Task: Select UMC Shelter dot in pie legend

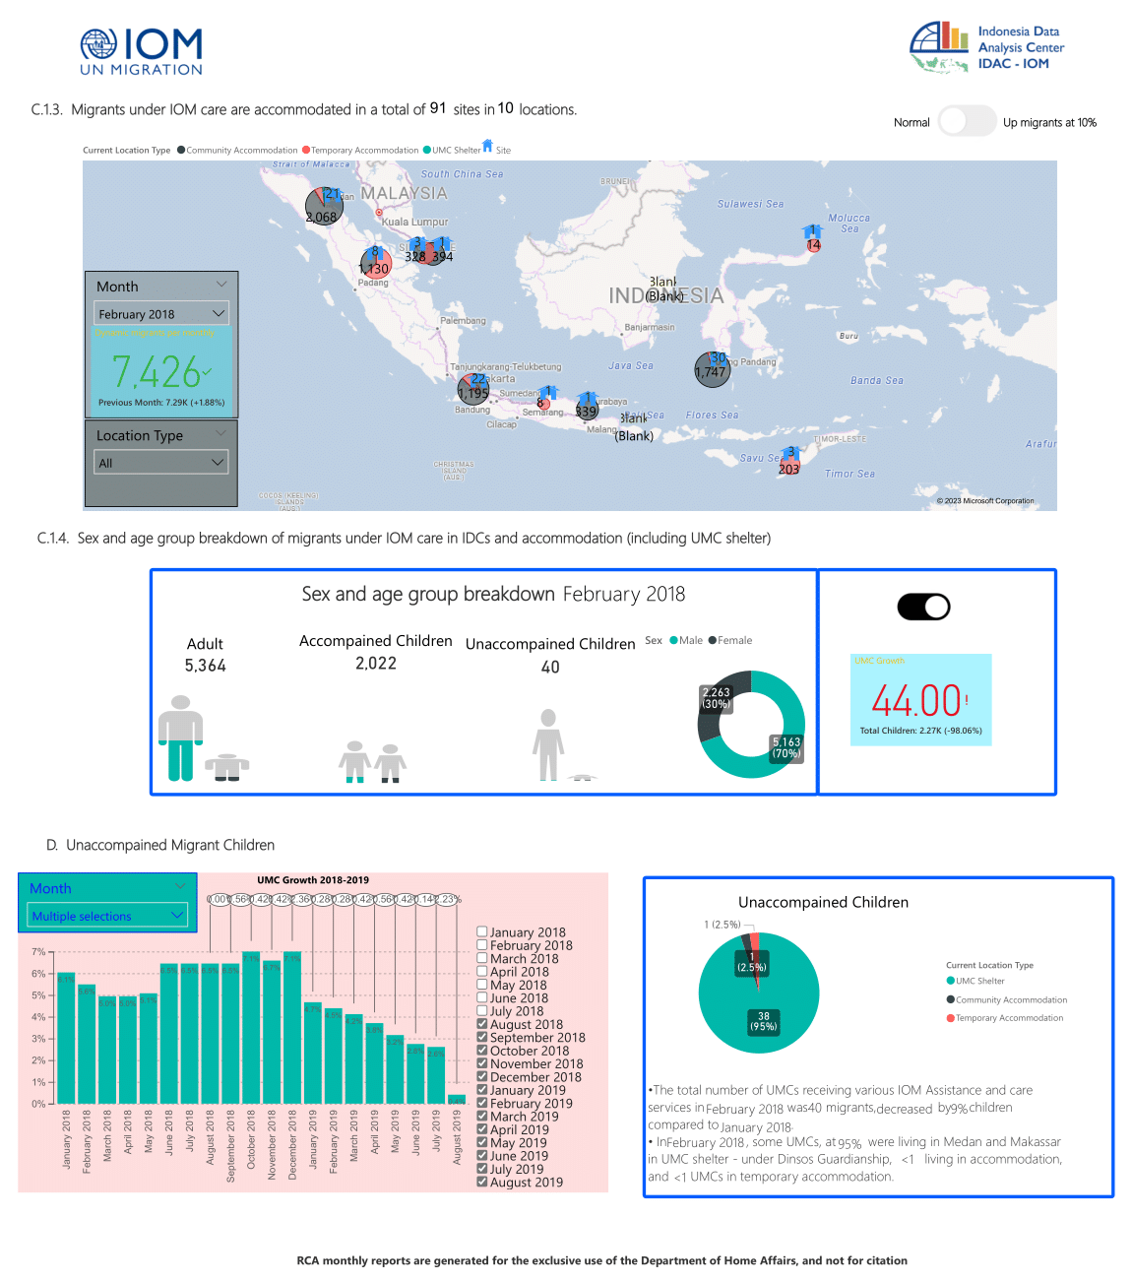Action: coord(951,980)
